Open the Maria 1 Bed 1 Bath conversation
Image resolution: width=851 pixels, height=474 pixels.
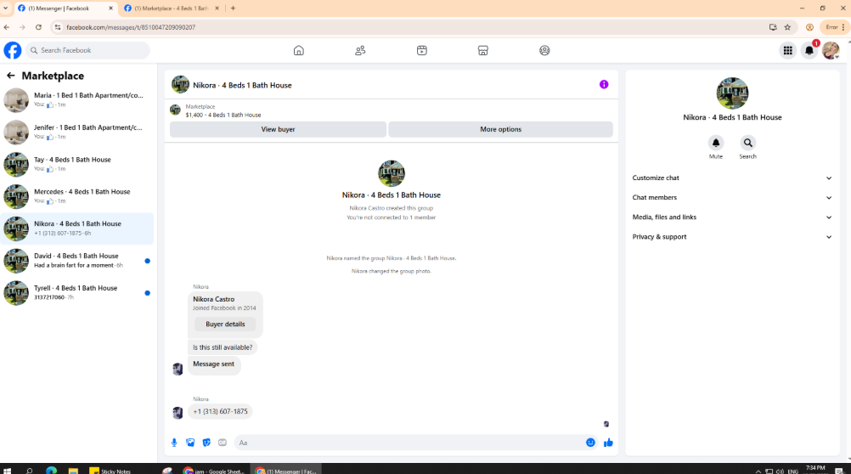point(77,100)
